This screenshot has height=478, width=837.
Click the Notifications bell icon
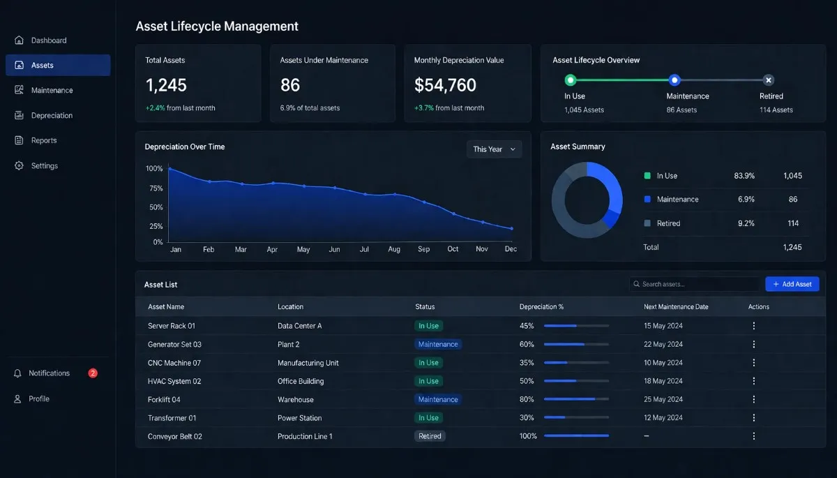18,374
